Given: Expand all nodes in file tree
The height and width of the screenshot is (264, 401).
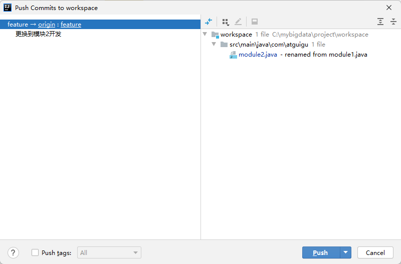Looking at the screenshot, I should [x=380, y=22].
